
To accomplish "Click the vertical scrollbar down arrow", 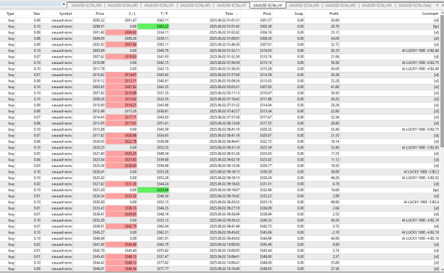I will click(442, 269).
